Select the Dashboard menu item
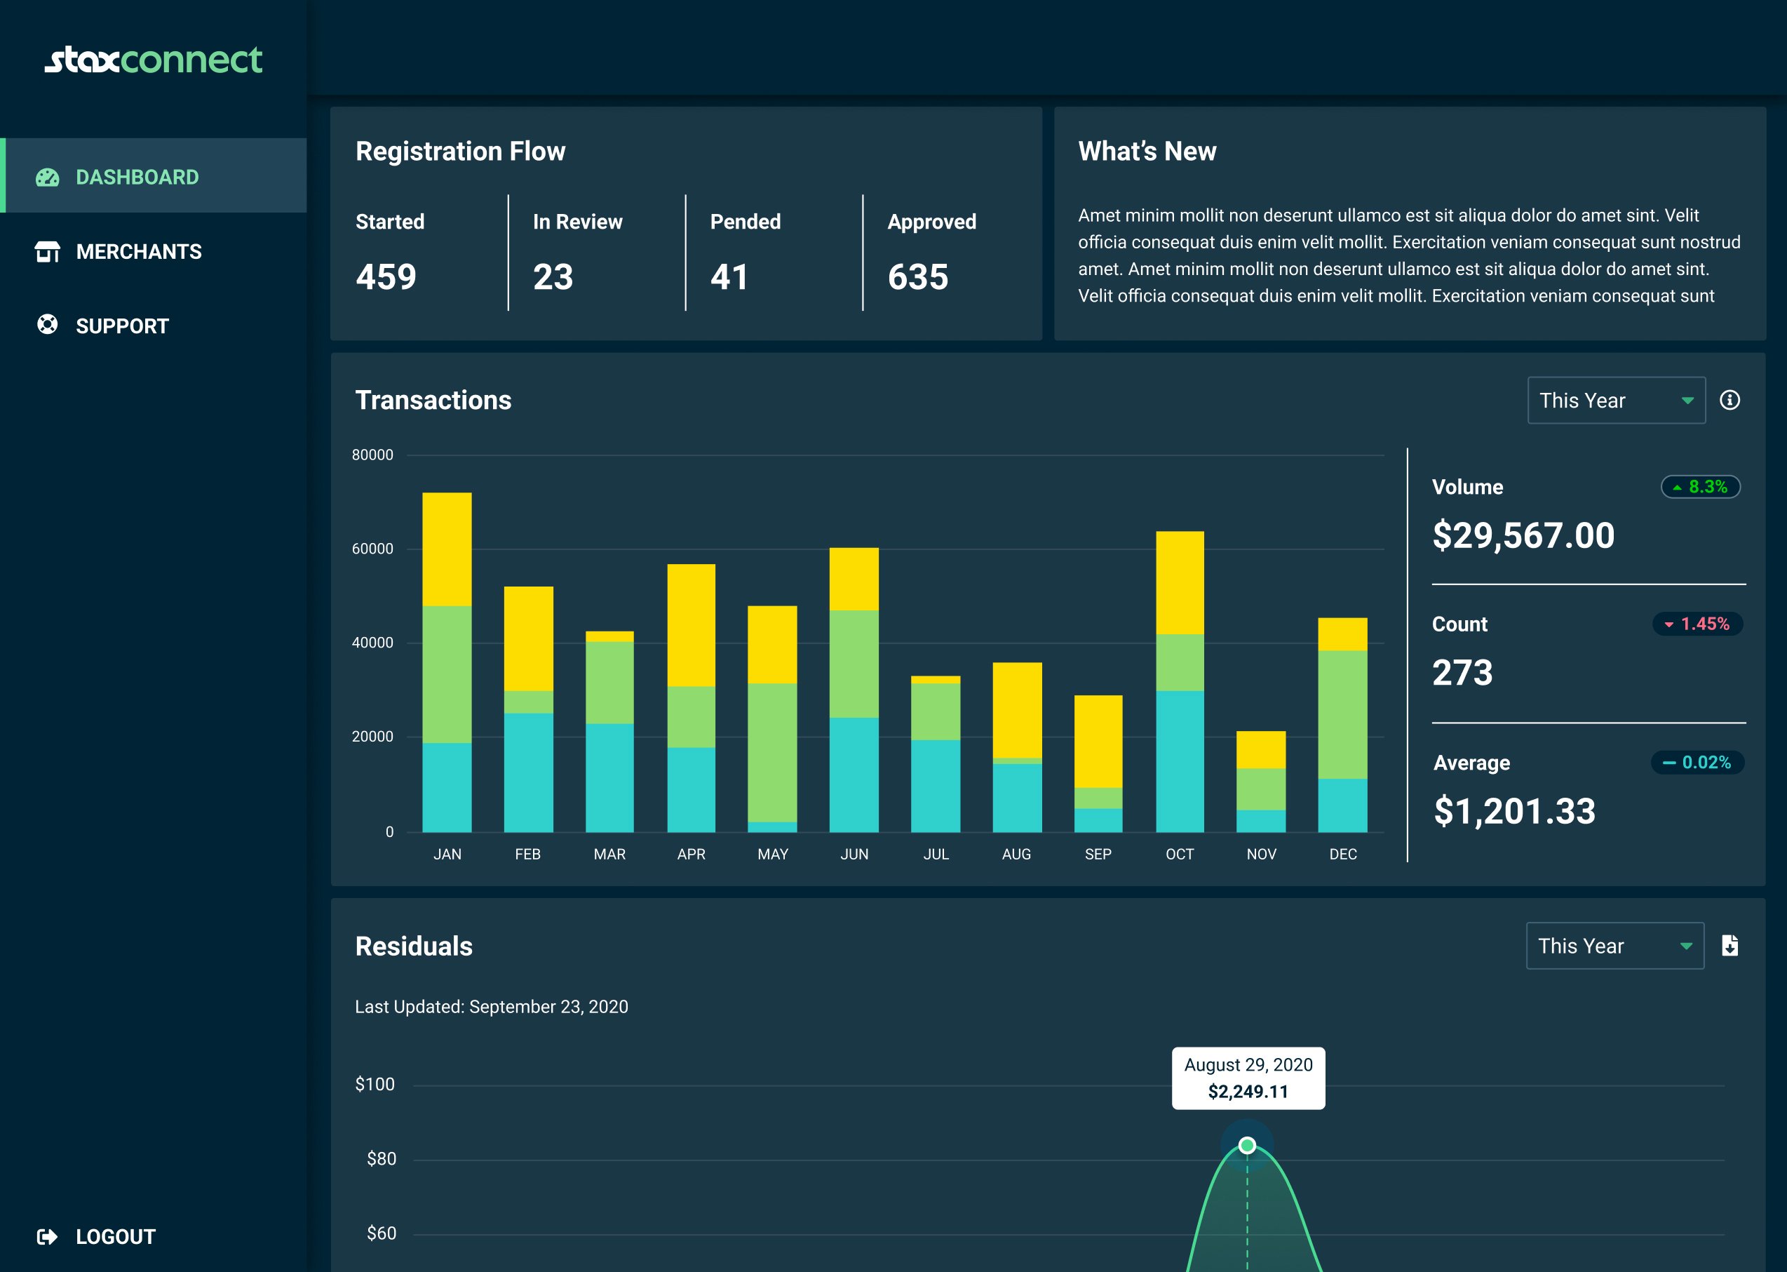 pos(137,177)
